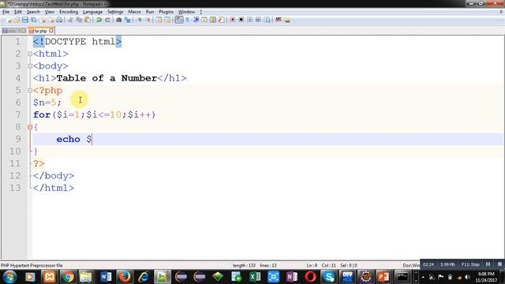The width and height of the screenshot is (505, 284).
Task: Collapse the brace fold marker on line 8
Action: [30, 127]
